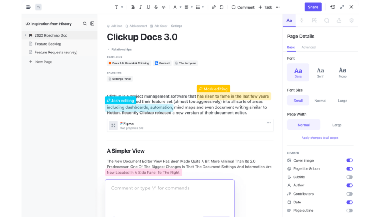This screenshot has height=217, width=385.
Task: Open the settings gear tab in right panel
Action: click(352, 20)
